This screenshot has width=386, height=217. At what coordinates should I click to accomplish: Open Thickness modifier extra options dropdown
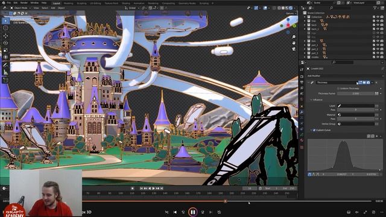point(372,83)
